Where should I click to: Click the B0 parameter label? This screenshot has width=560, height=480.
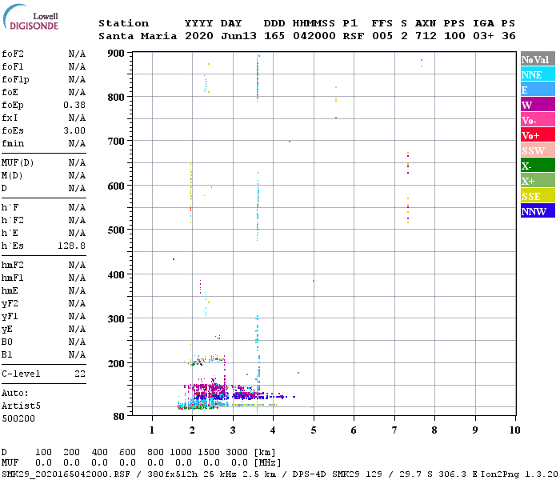click(6, 342)
